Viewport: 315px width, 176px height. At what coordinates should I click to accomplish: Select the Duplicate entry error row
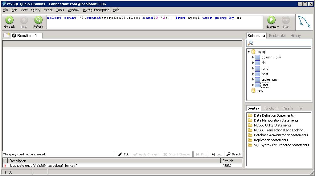point(122,166)
